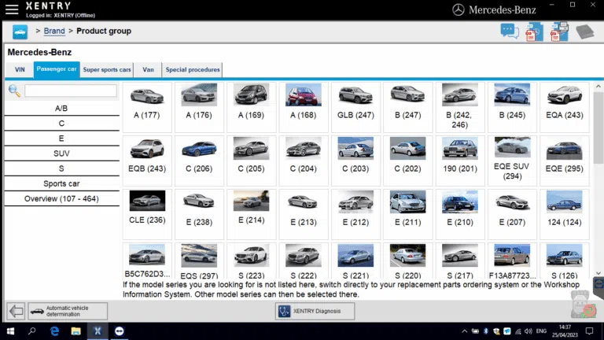The width and height of the screenshot is (604, 340).
Task: Select the EQA (243) model
Action: point(565,107)
